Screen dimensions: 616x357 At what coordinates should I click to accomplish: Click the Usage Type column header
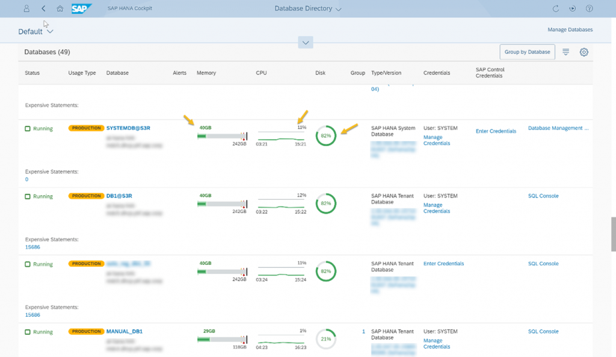pos(82,73)
